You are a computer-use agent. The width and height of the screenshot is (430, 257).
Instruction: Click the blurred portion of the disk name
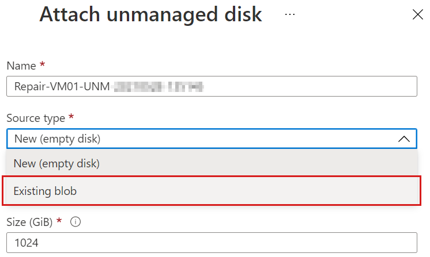click(x=160, y=87)
